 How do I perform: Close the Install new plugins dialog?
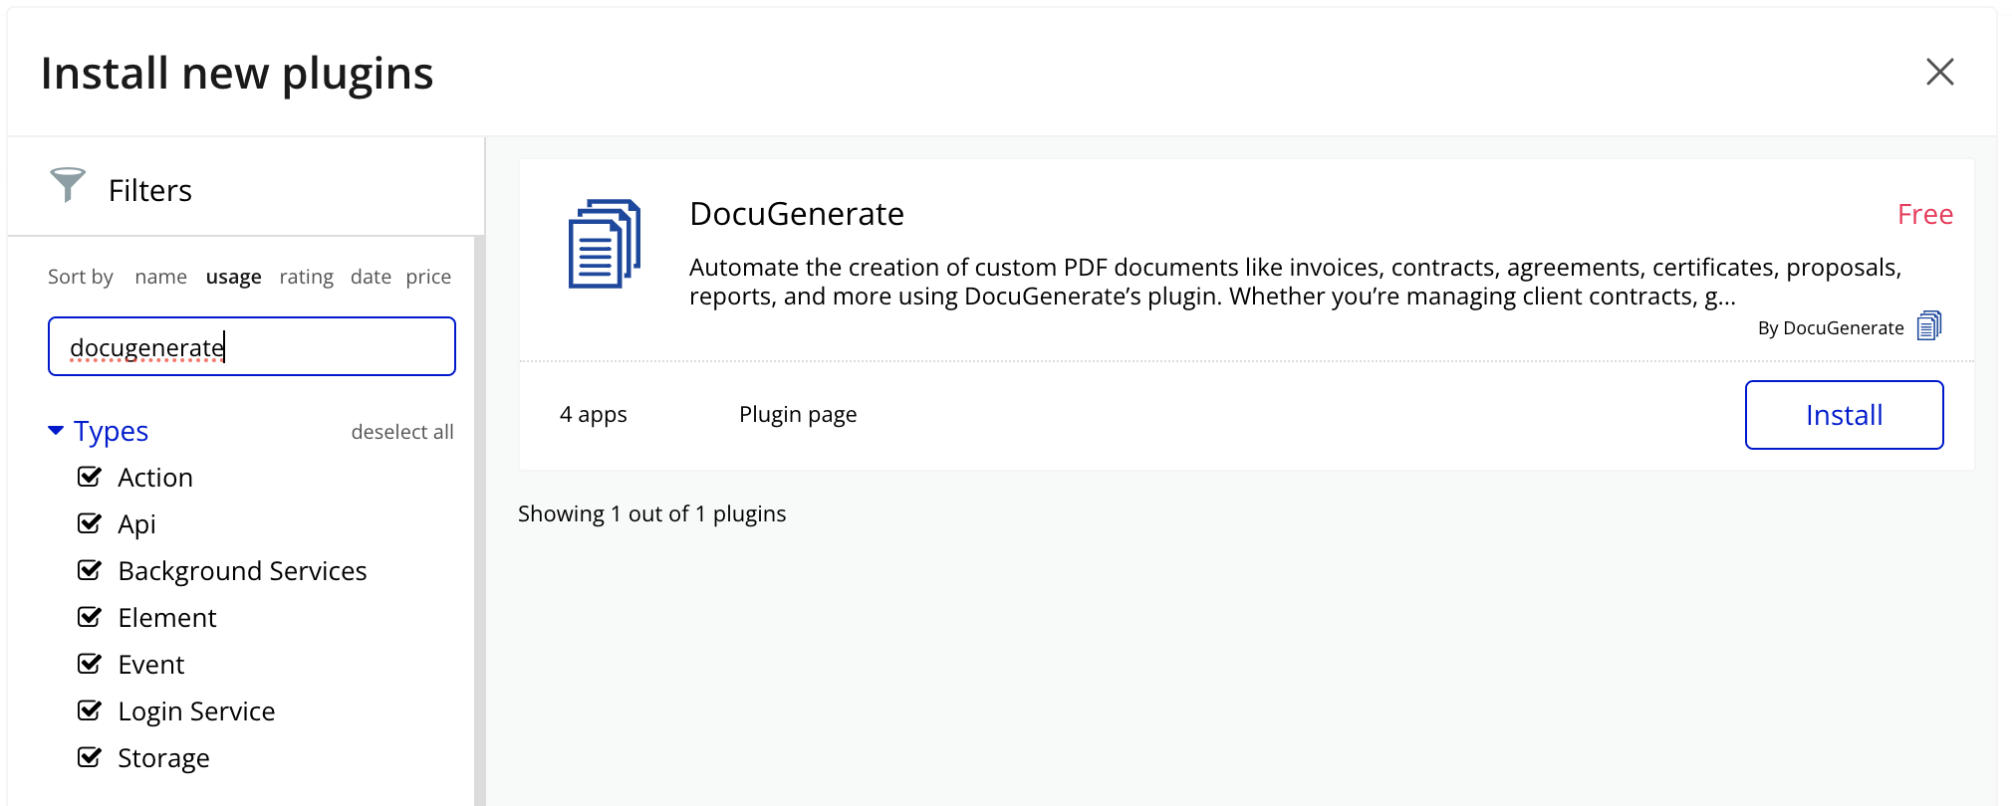click(1939, 72)
